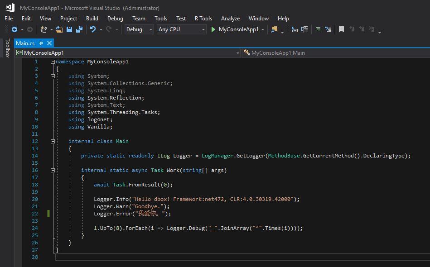Image resolution: width=430 pixels, height=267 pixels.
Task: Toggle pin on the Main.cs tab
Action: coord(41,43)
